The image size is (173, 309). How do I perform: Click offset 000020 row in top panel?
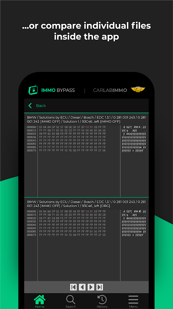pyautogui.click(x=86, y=134)
